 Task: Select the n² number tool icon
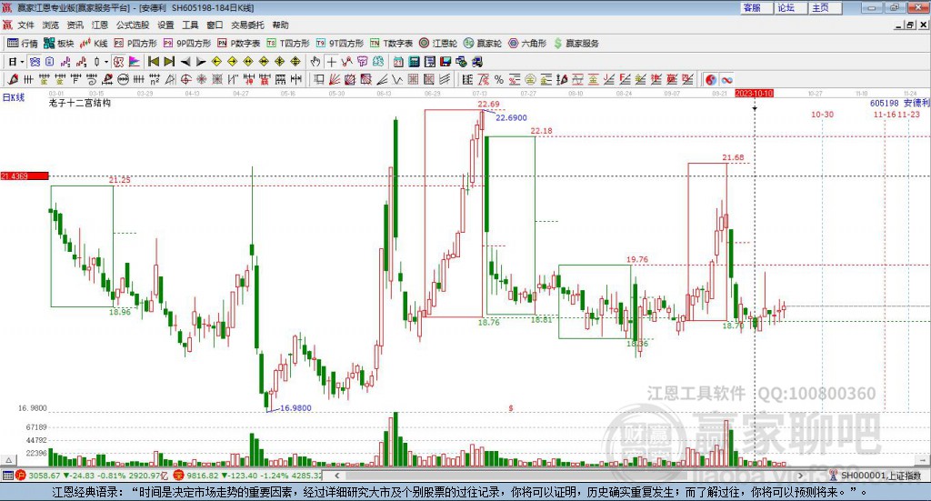tap(155, 79)
